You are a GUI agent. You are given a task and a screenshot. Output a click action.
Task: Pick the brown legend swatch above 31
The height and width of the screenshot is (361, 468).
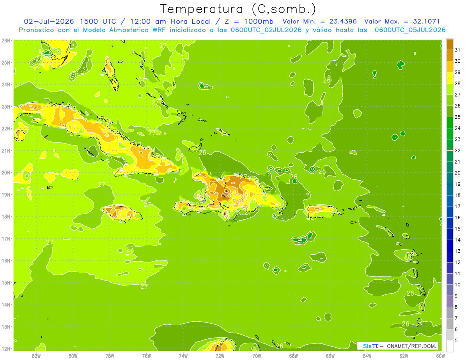coord(450,44)
